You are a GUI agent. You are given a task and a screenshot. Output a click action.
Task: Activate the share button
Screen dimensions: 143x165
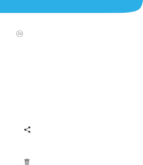click(x=27, y=129)
